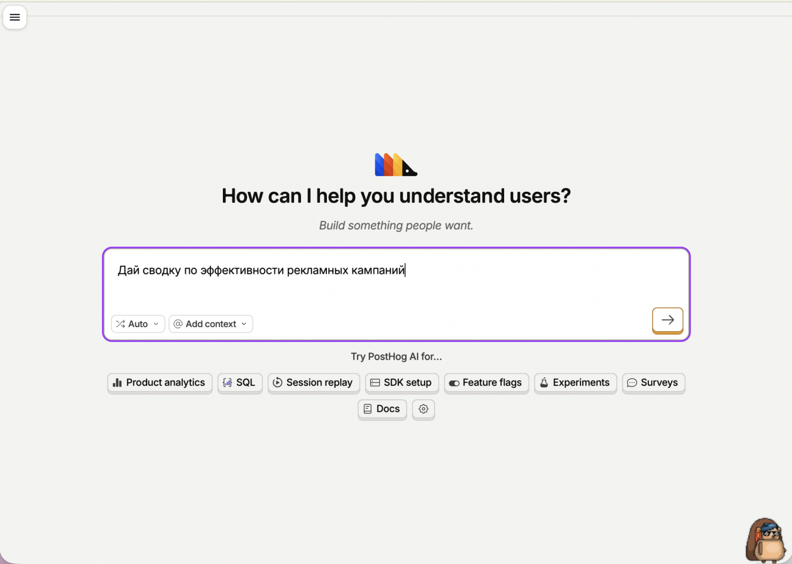The image size is (792, 564).
Task: Select the SQL suggestion
Action: coord(240,383)
